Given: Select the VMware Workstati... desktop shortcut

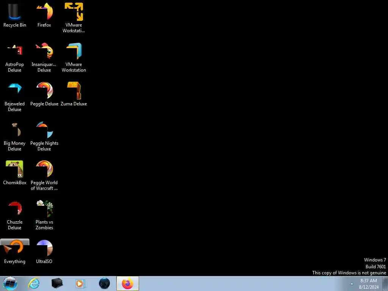Looking at the screenshot, I should pyautogui.click(x=74, y=18).
